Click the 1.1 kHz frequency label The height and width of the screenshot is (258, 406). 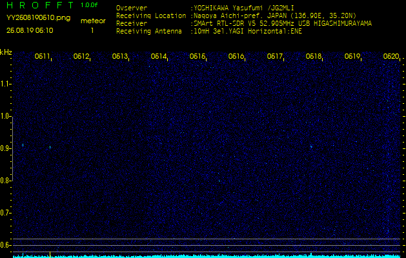pyautogui.click(x=5, y=84)
